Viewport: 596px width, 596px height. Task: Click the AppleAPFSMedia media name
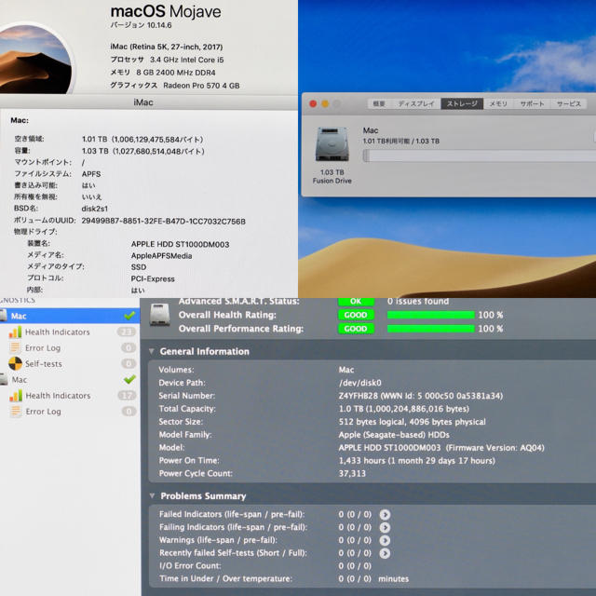161,256
